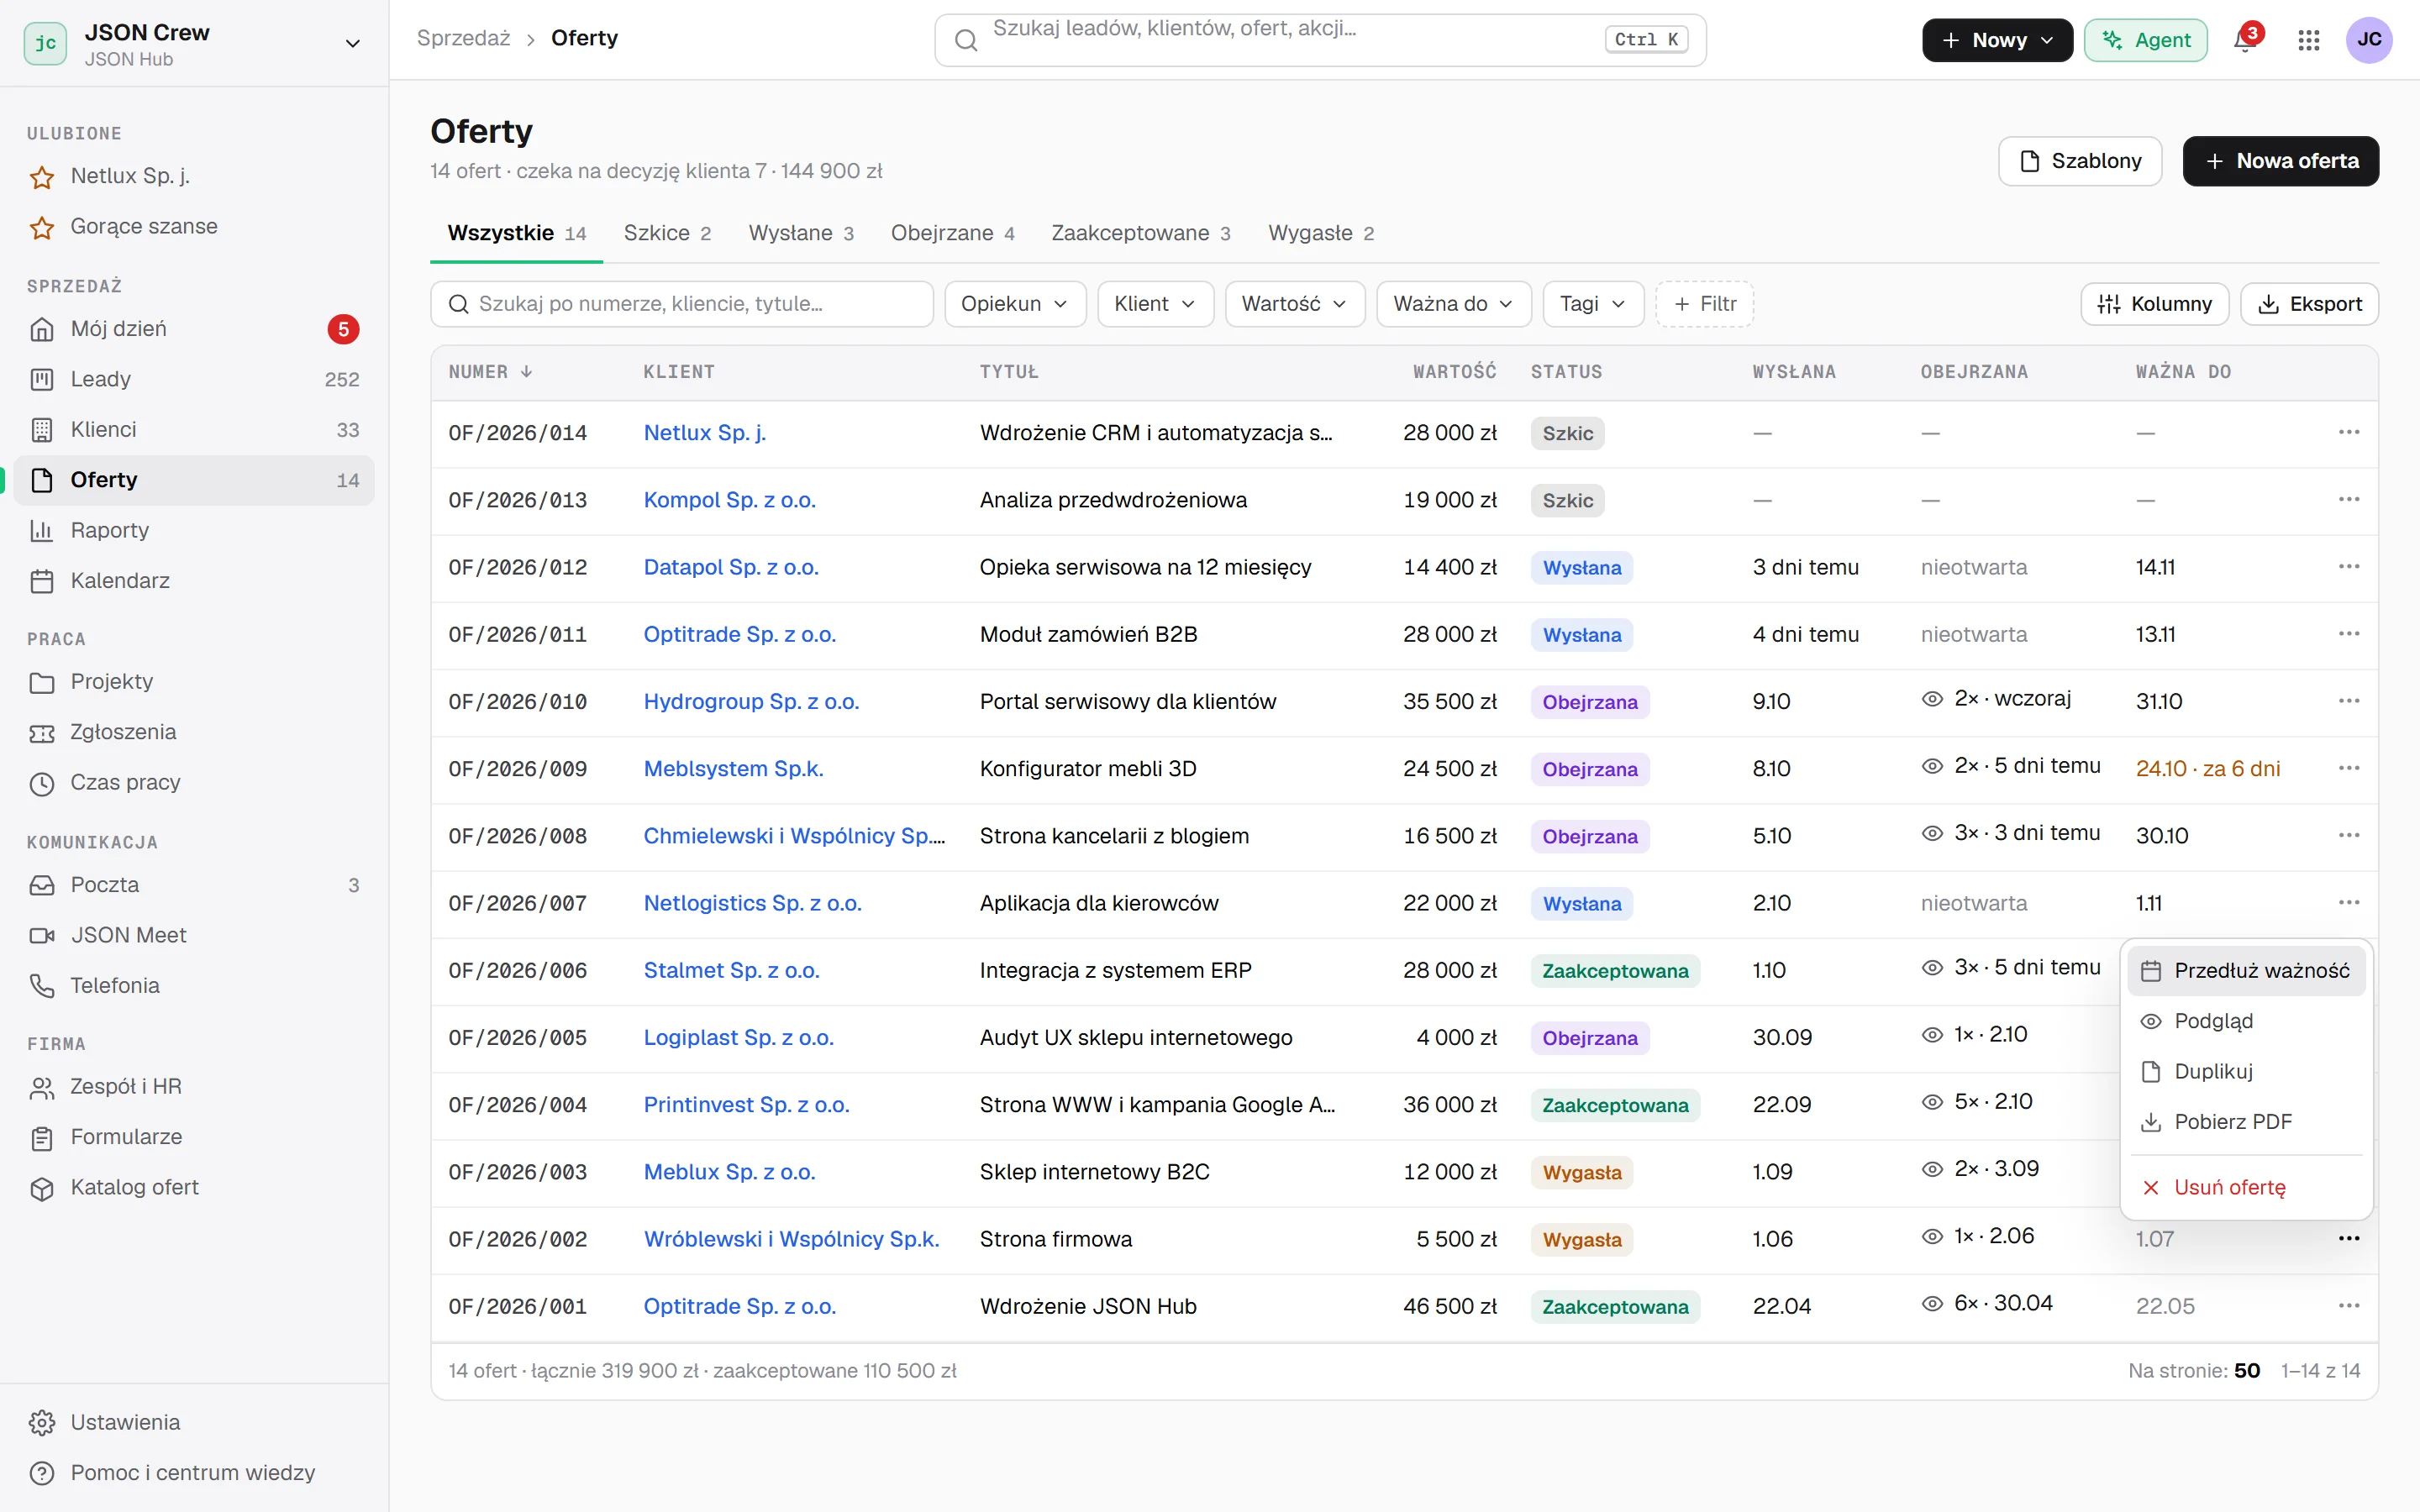Open row actions for OF/2026/014
Viewport: 2420px width, 1512px height.
click(x=2348, y=432)
